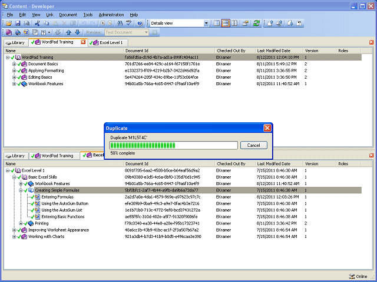Open the Details view dropdown
The image size is (377, 282).
180,23
